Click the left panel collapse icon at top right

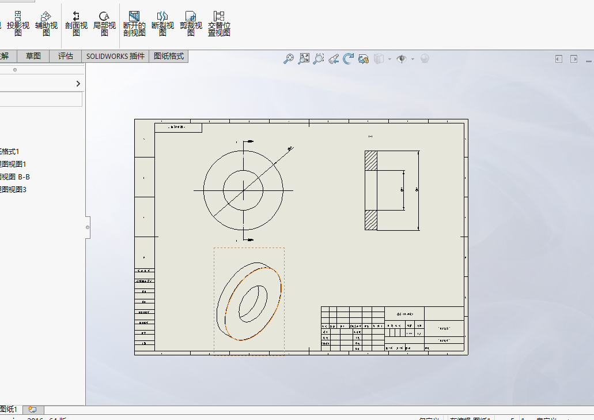point(559,59)
